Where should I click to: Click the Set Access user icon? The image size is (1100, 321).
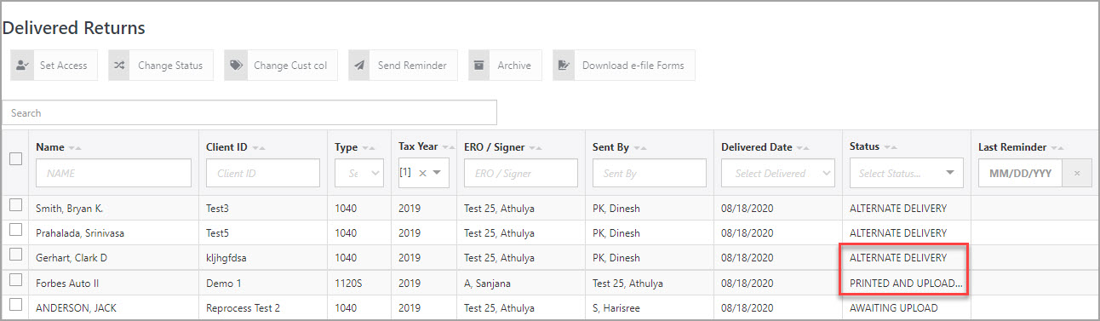22,66
